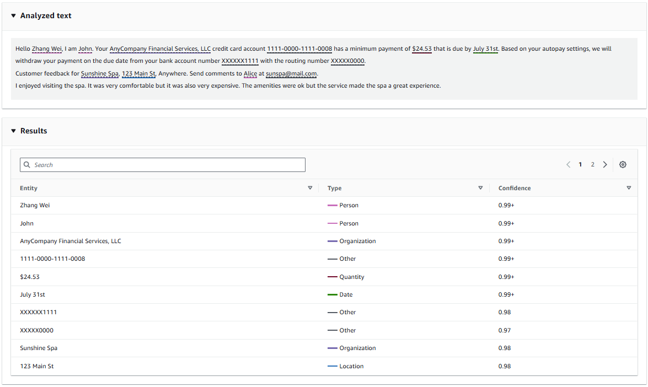
Task: Click 'Alice' in analyzed text
Action: [250, 73]
